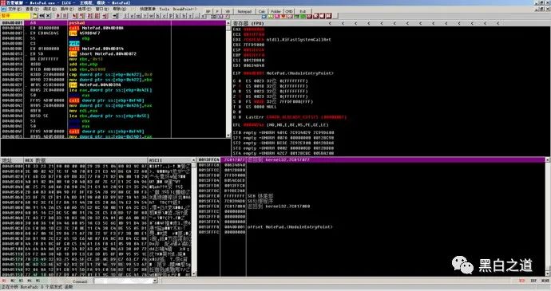The height and width of the screenshot is (291, 551).
Task: Click the Notepad shortcut button
Action: click(x=244, y=11)
